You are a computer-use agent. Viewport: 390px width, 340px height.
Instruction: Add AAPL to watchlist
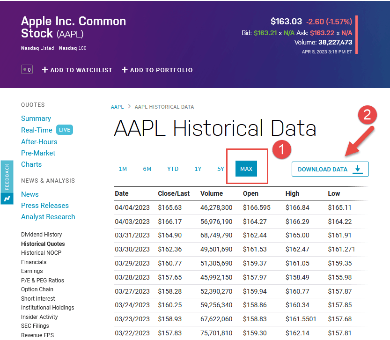point(77,70)
